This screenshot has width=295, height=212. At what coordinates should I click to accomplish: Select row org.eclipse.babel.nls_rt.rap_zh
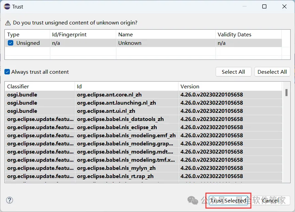click(x=143, y=176)
